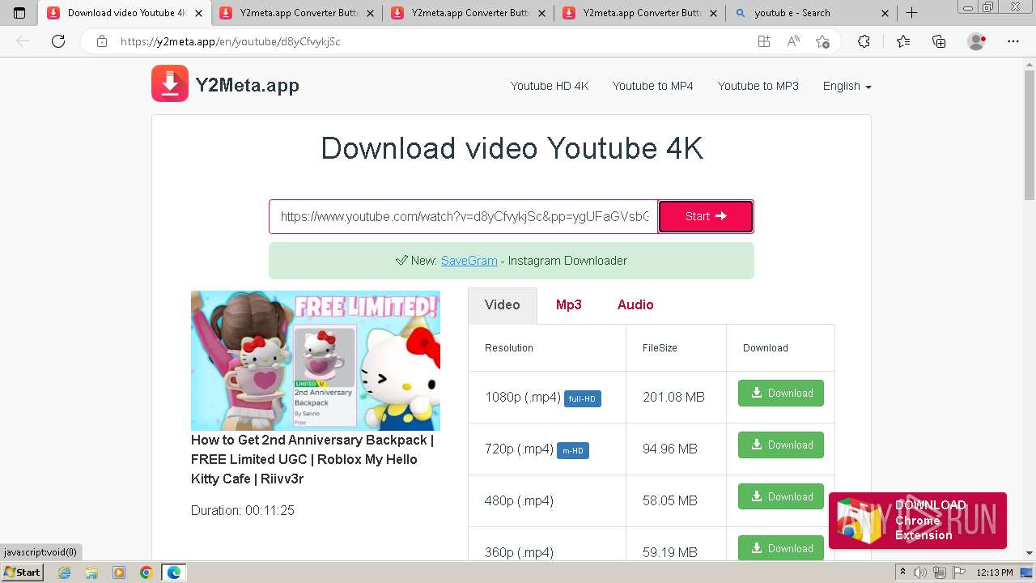This screenshot has height=583, width=1036.
Task: Click the taskbar clock showing 12:13 PM
Action: (994, 572)
